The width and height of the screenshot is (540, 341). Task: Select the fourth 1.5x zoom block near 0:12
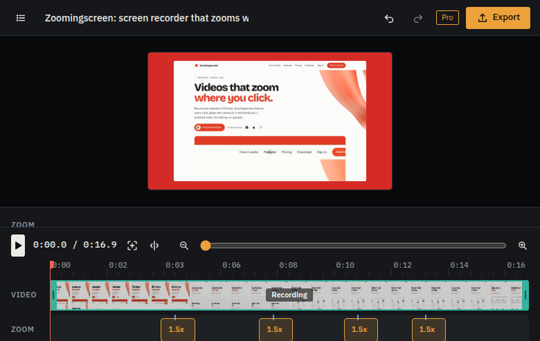[x=429, y=329]
